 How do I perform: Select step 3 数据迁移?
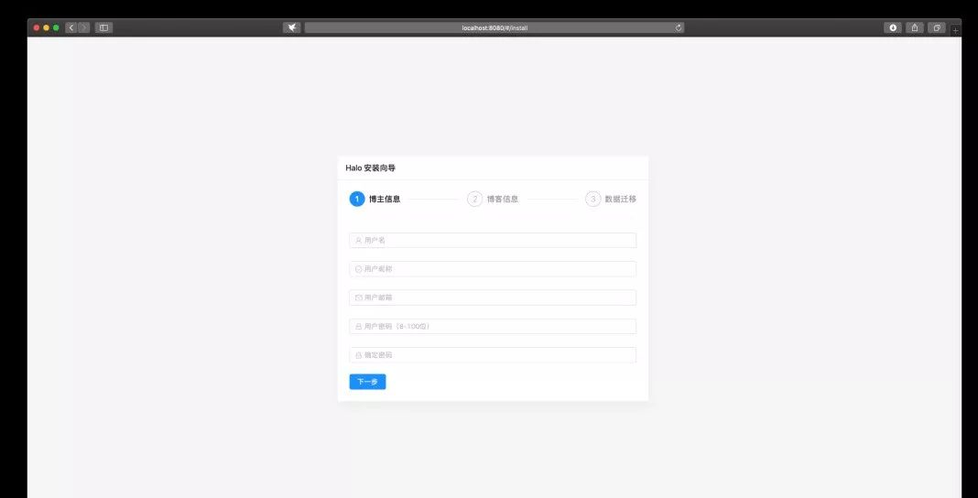[611, 199]
